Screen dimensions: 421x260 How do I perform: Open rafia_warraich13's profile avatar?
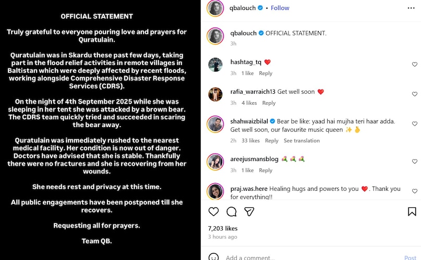[x=215, y=94]
